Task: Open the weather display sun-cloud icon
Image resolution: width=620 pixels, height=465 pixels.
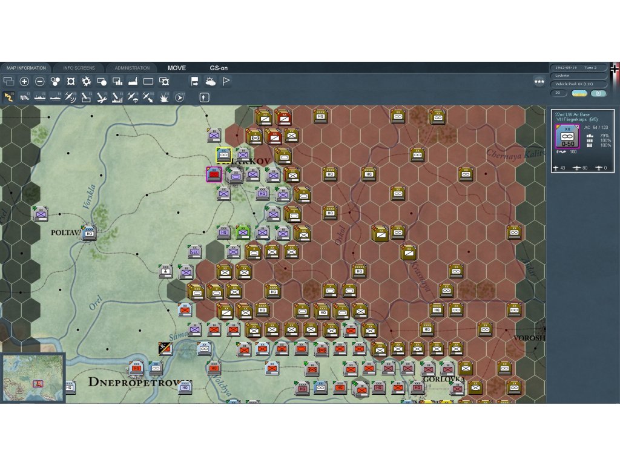Action: (210, 81)
